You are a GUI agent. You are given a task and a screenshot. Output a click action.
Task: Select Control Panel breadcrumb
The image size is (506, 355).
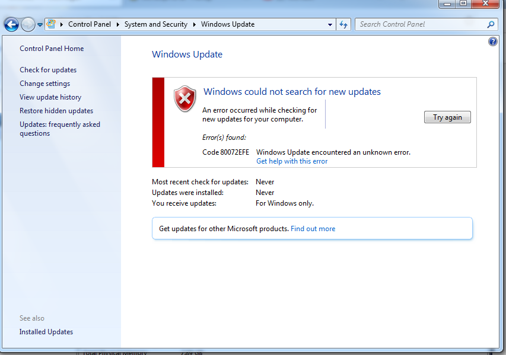[x=90, y=24]
